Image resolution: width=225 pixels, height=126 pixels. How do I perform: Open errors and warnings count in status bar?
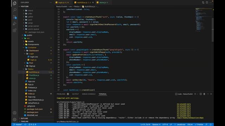pyautogui.click(x=32, y=125)
